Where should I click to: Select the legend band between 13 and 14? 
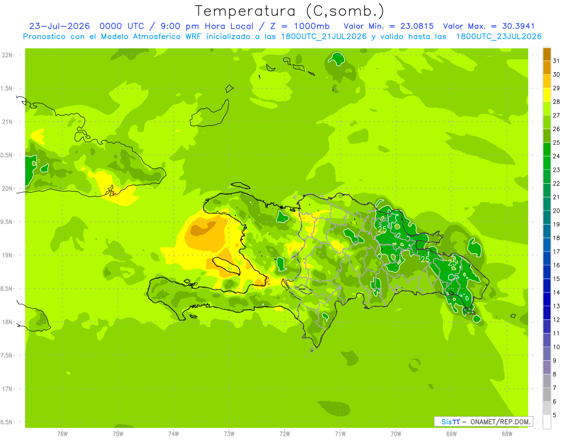547,299
